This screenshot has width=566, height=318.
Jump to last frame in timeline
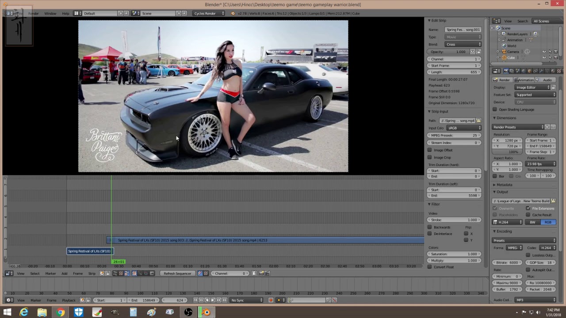(225, 300)
